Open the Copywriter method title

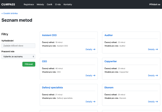[110, 61]
